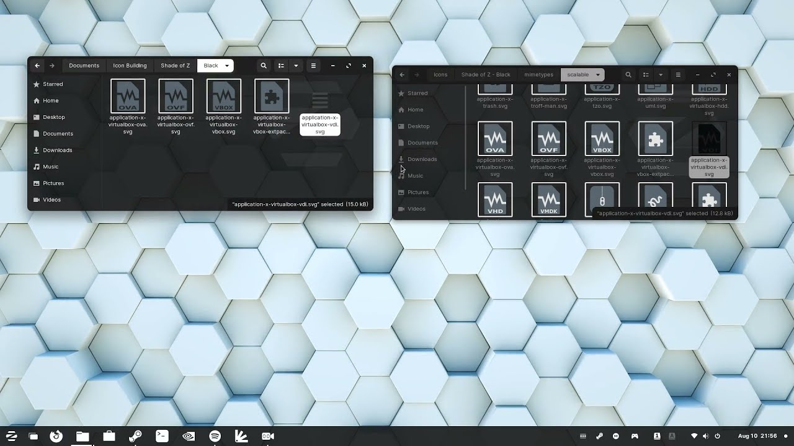Open the Icons breadcrumb in the scalable window
Image resolution: width=794 pixels, height=446 pixels.
pyautogui.click(x=440, y=75)
